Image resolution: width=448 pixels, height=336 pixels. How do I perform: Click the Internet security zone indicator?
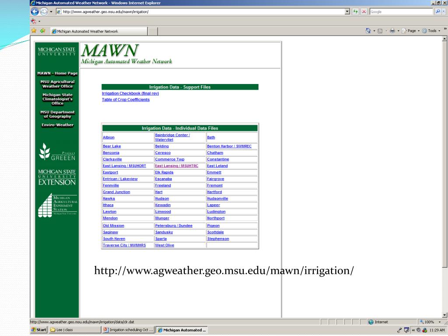coord(378,322)
